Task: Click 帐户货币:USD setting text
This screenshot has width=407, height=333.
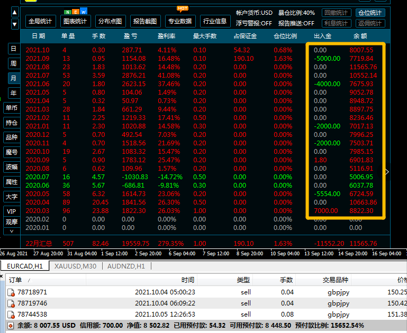Action: click(254, 13)
